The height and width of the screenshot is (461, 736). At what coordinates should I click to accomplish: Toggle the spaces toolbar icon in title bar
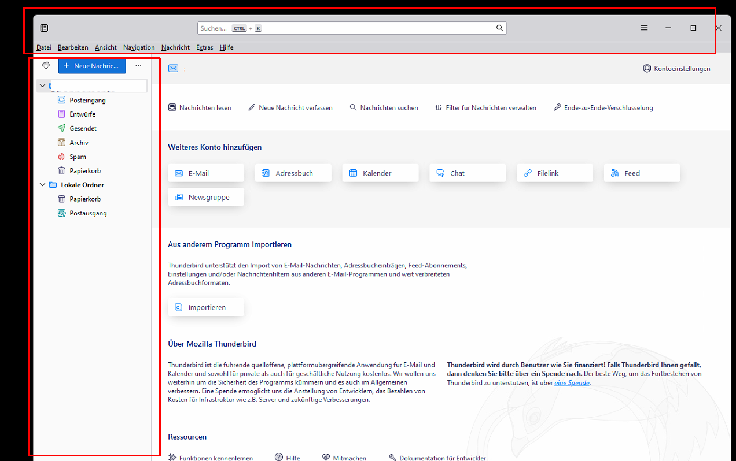coord(44,28)
